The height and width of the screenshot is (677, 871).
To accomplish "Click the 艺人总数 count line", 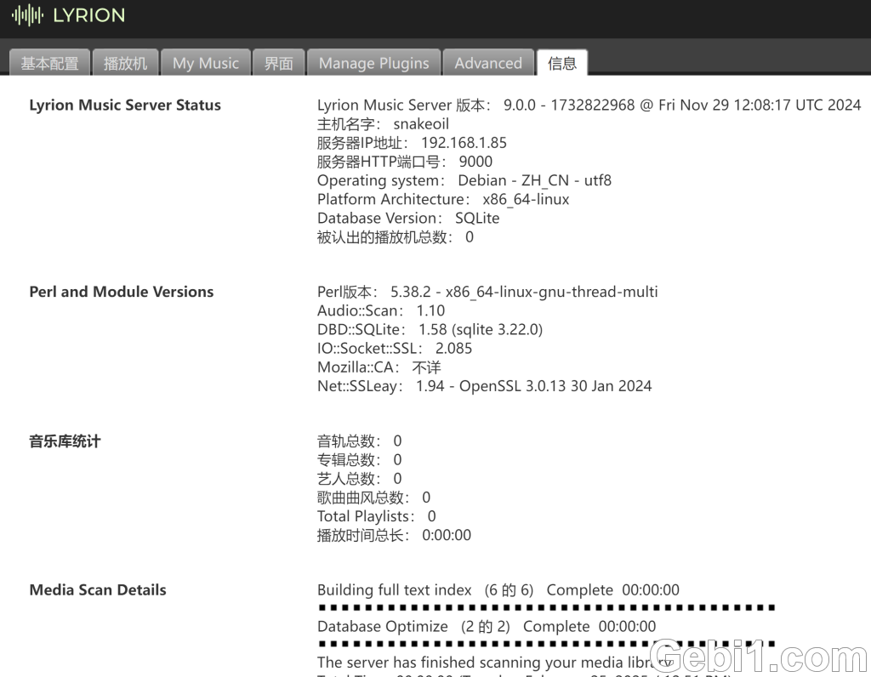I will point(360,479).
